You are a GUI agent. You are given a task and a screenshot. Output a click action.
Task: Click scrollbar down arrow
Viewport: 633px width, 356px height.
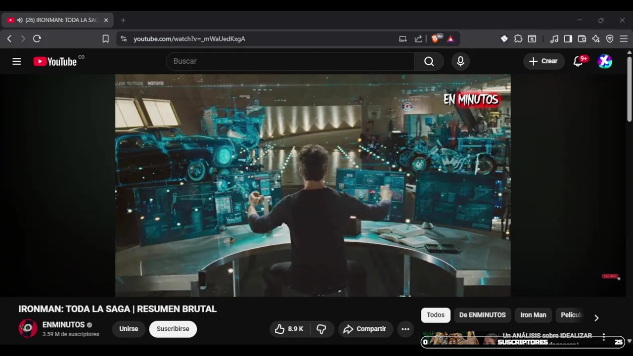point(629,341)
